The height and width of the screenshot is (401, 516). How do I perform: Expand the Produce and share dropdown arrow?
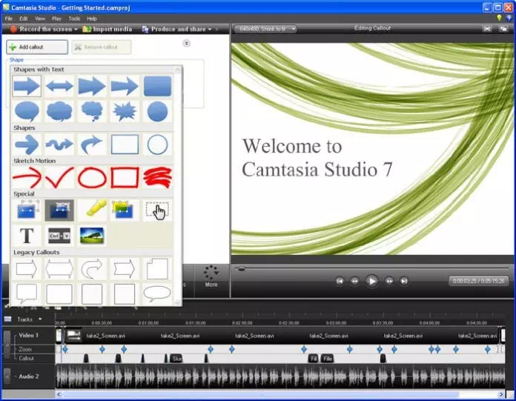pyautogui.click(x=210, y=29)
